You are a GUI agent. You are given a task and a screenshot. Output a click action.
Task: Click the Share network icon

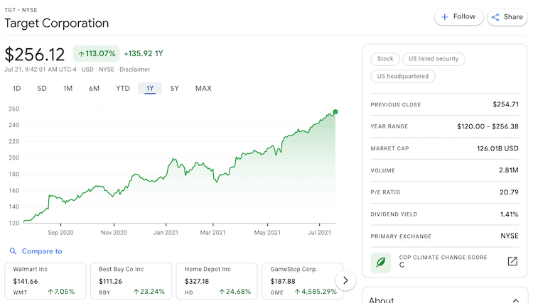(x=495, y=17)
